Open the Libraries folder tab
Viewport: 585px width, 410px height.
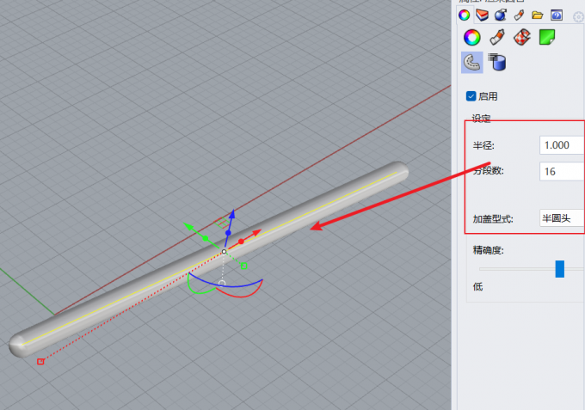pyautogui.click(x=537, y=15)
